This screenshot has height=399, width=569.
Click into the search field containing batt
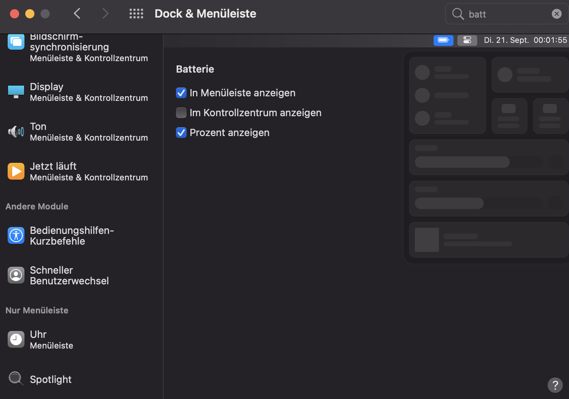coord(505,14)
